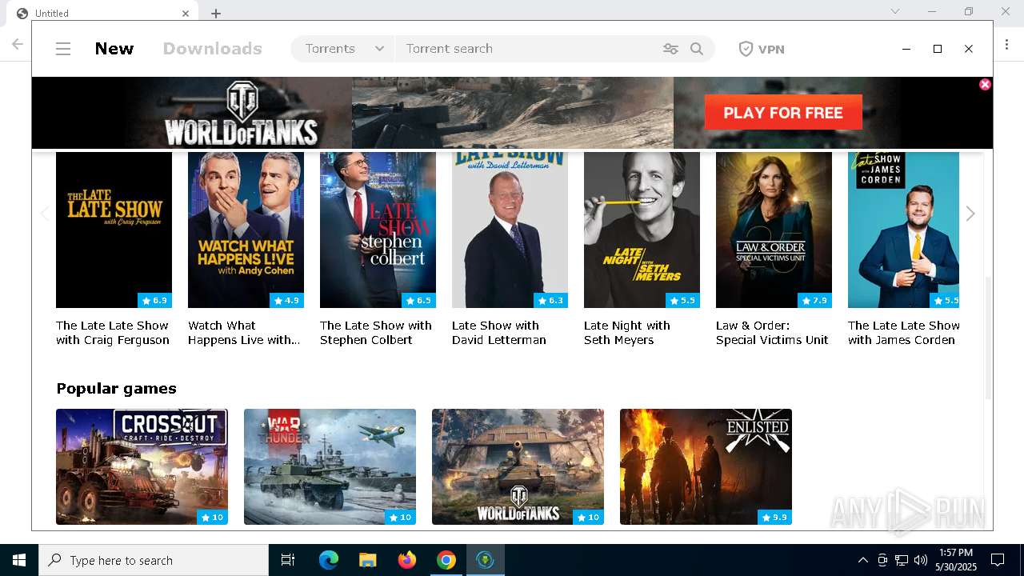Click title 'Watch What Happens Live with...'
The image size is (1024, 576).
point(244,333)
